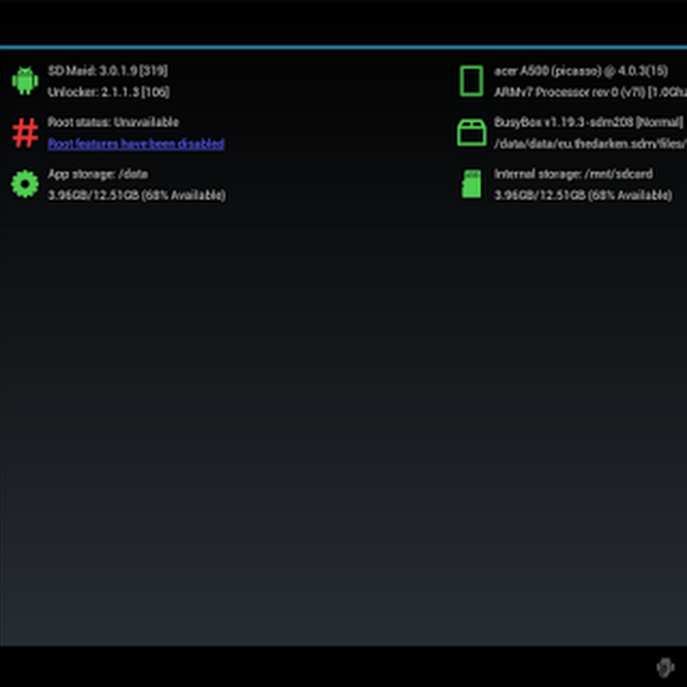687x687 pixels.
Task: Select the 'BusyBox v1.19.3-sdm208 [Normal]' text
Action: point(589,122)
